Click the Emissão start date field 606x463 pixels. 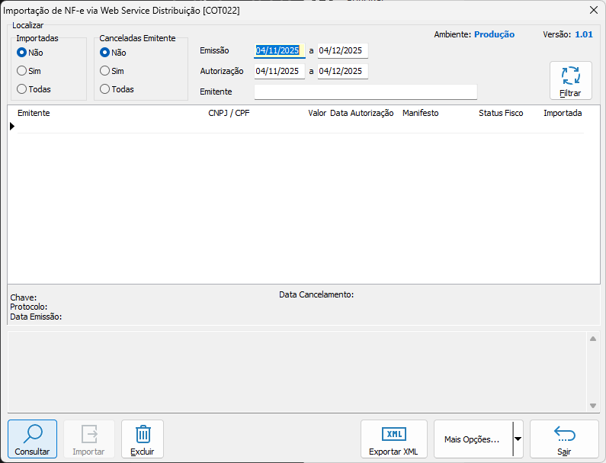(278, 51)
